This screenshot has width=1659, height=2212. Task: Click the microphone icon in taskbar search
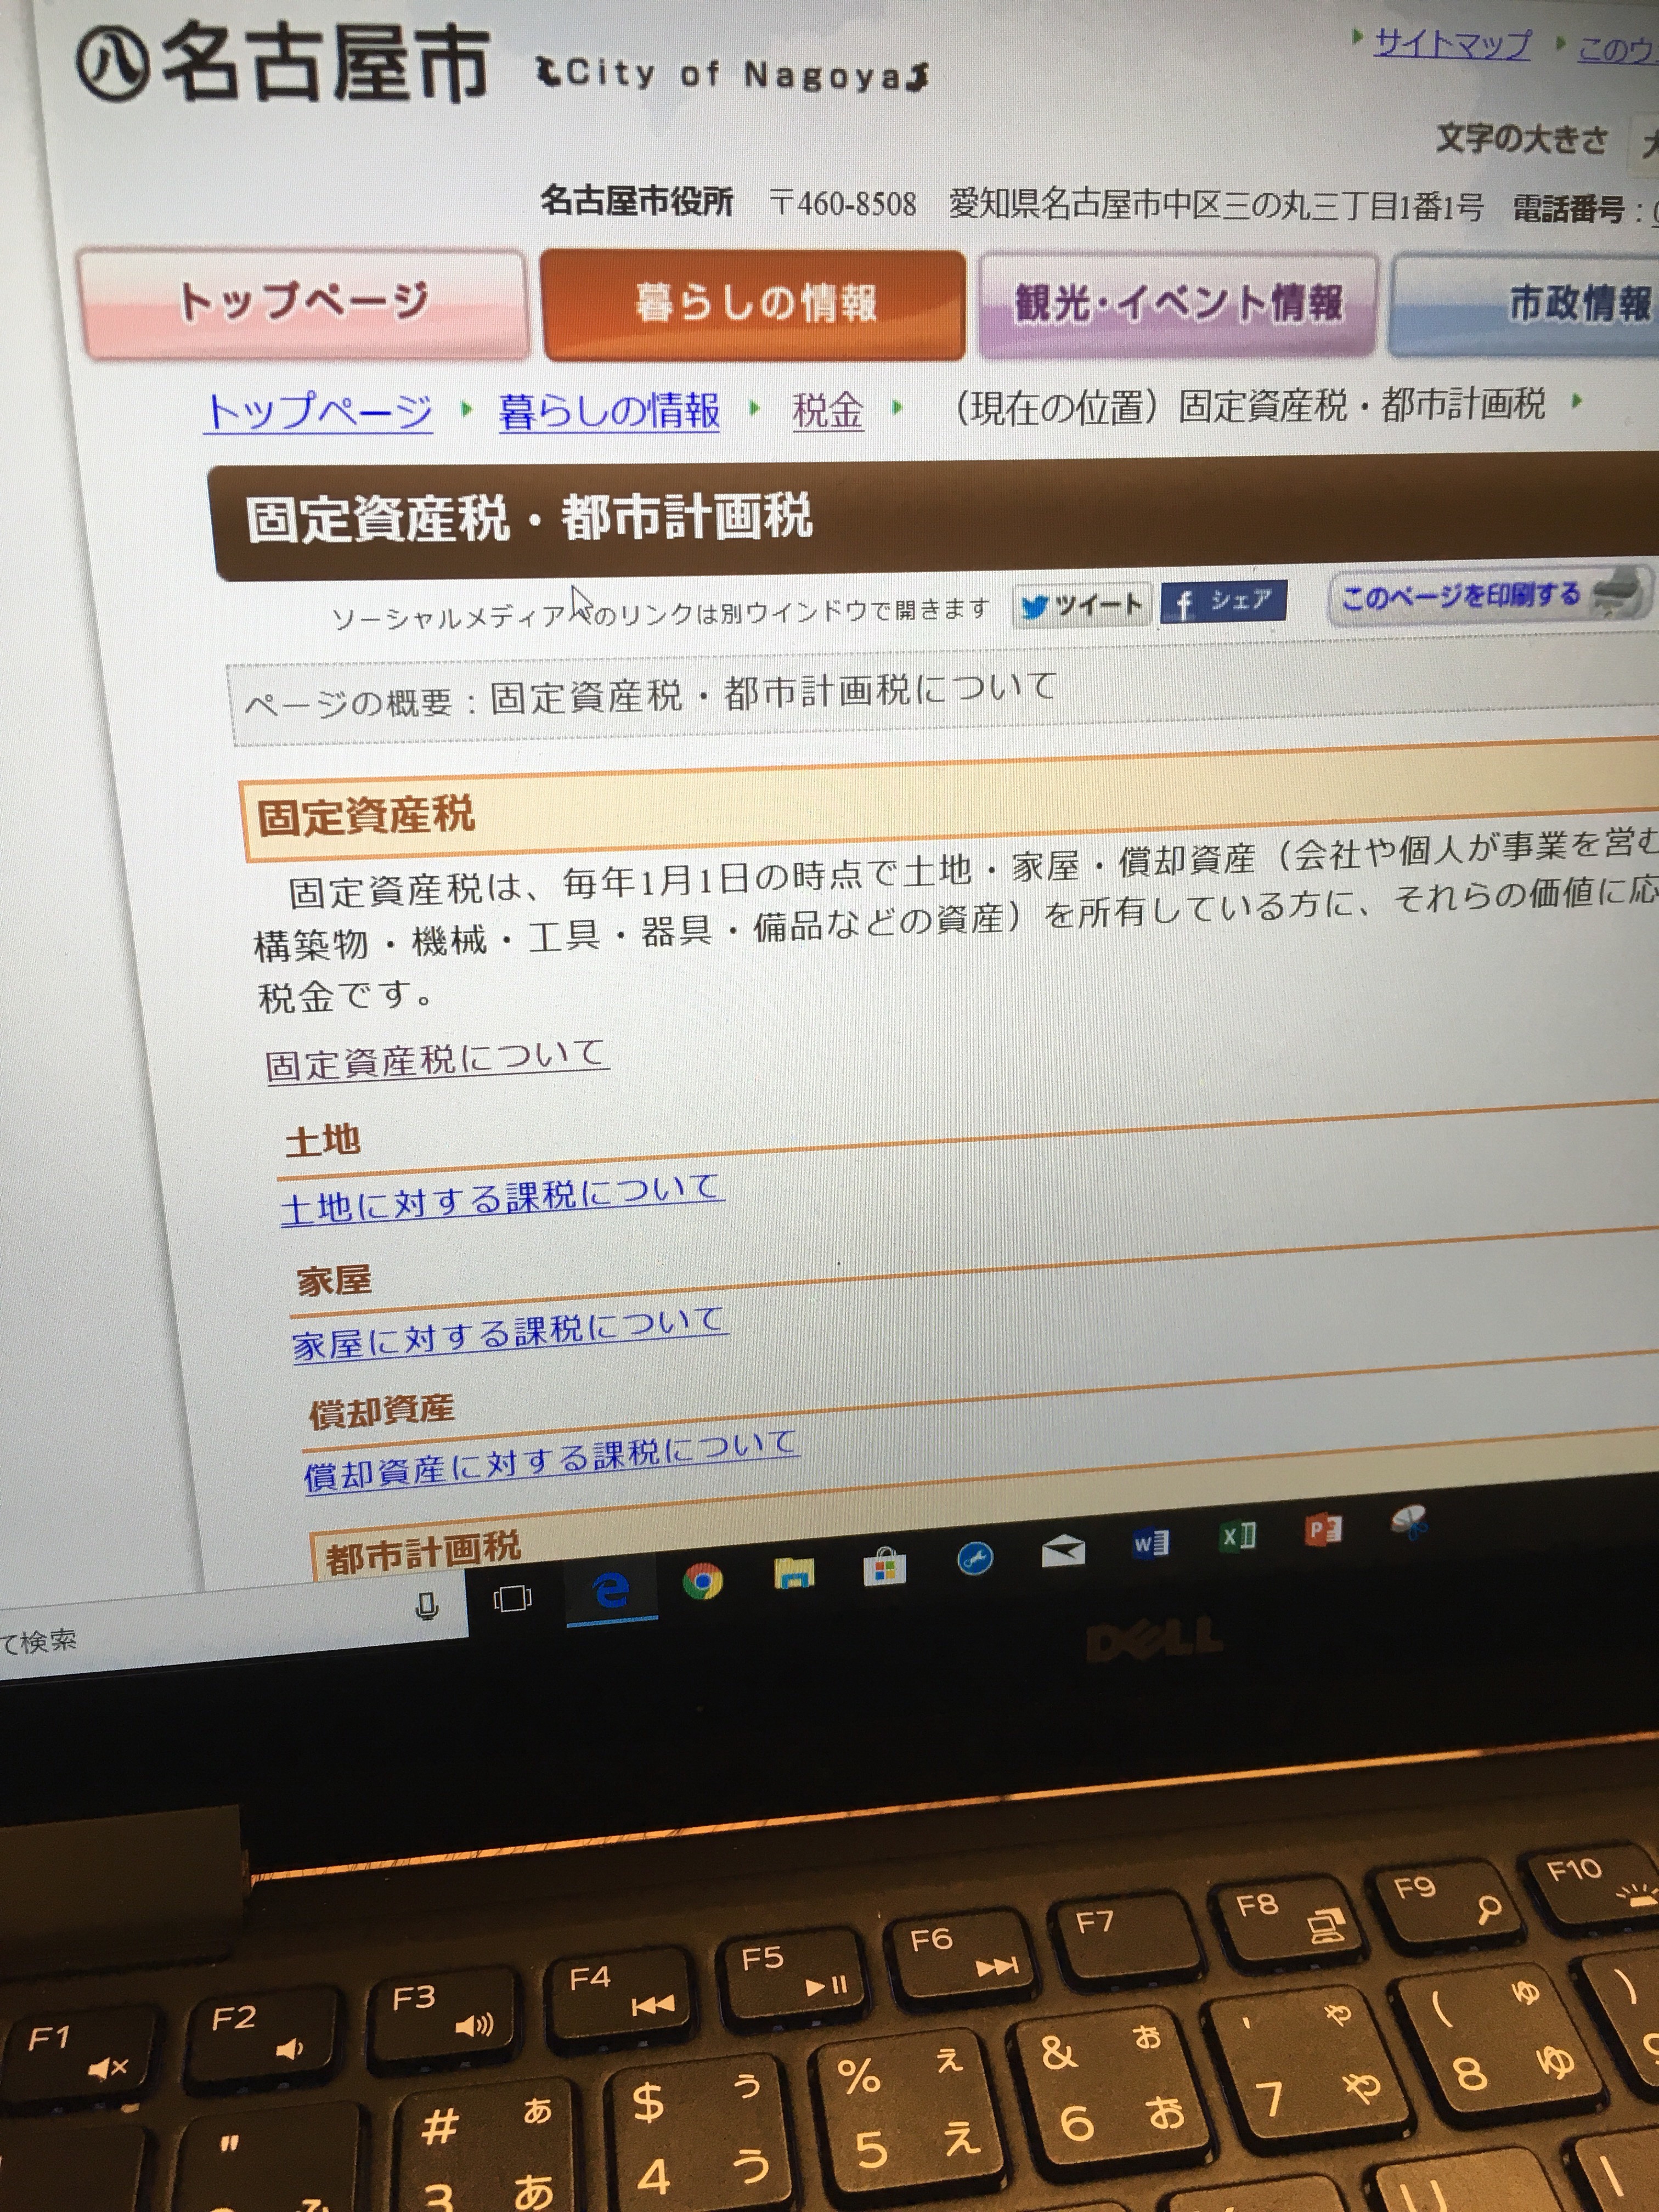tap(427, 1606)
